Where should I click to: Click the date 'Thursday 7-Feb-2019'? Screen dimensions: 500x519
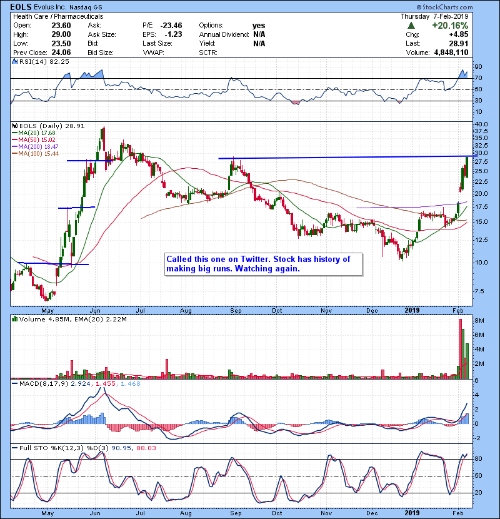434,16
